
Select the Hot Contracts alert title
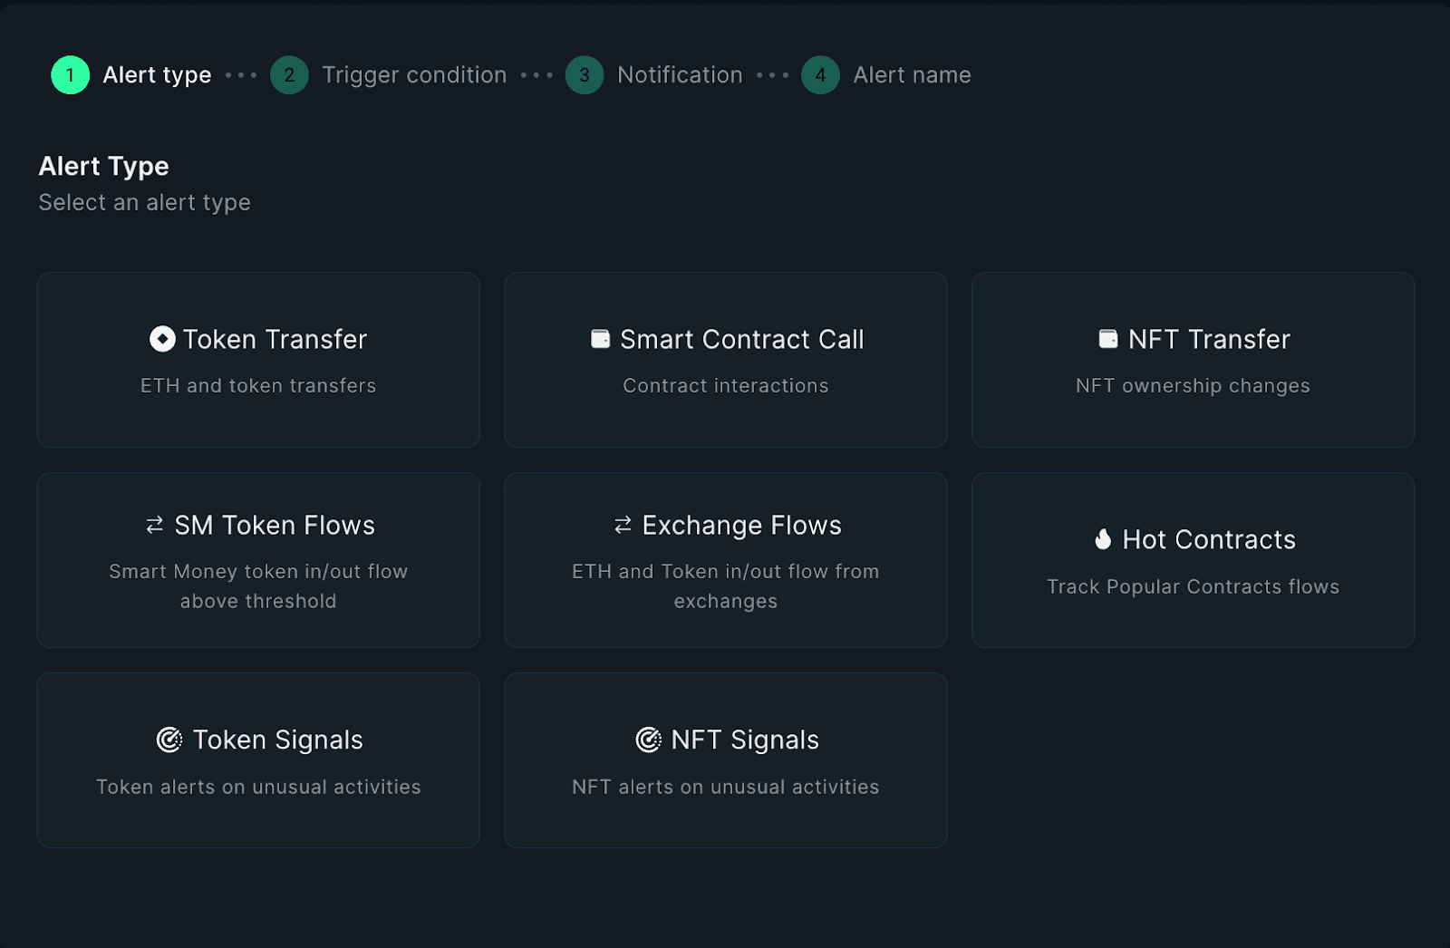pyautogui.click(x=1209, y=539)
